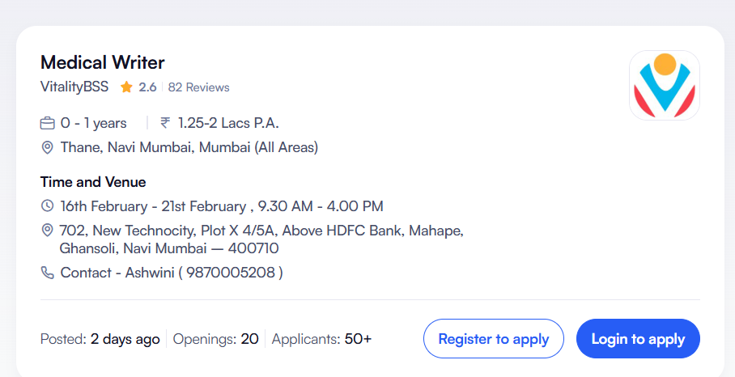735x377 pixels.
Task: Click the orange rating star icon
Action: point(126,87)
